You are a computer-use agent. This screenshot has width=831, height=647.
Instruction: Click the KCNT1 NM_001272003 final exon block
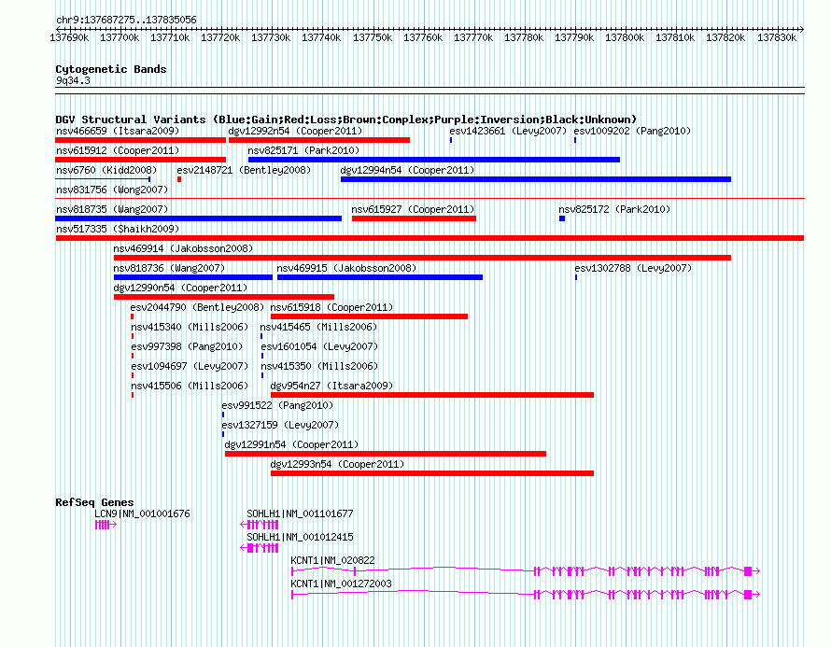(x=748, y=595)
